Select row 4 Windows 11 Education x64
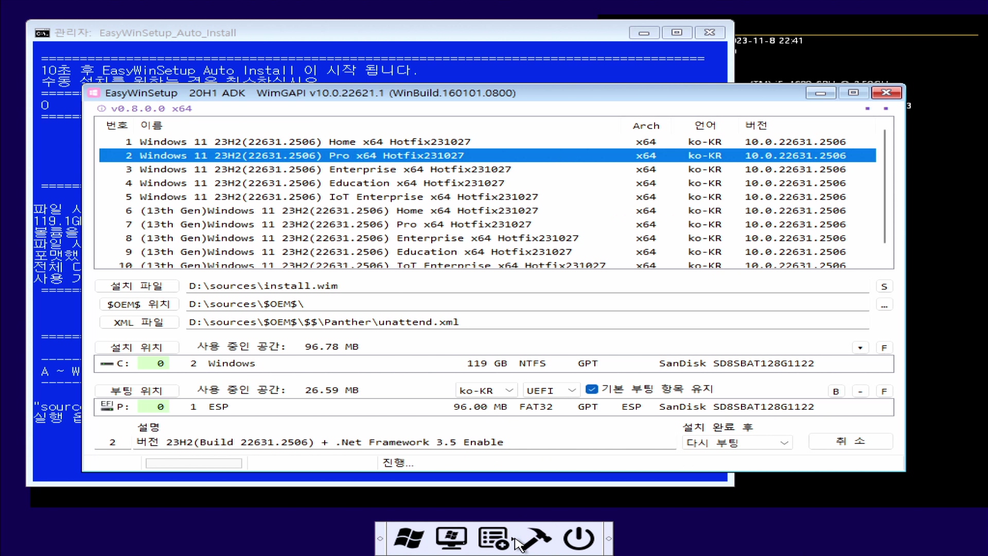988x556 pixels. pyautogui.click(x=487, y=183)
